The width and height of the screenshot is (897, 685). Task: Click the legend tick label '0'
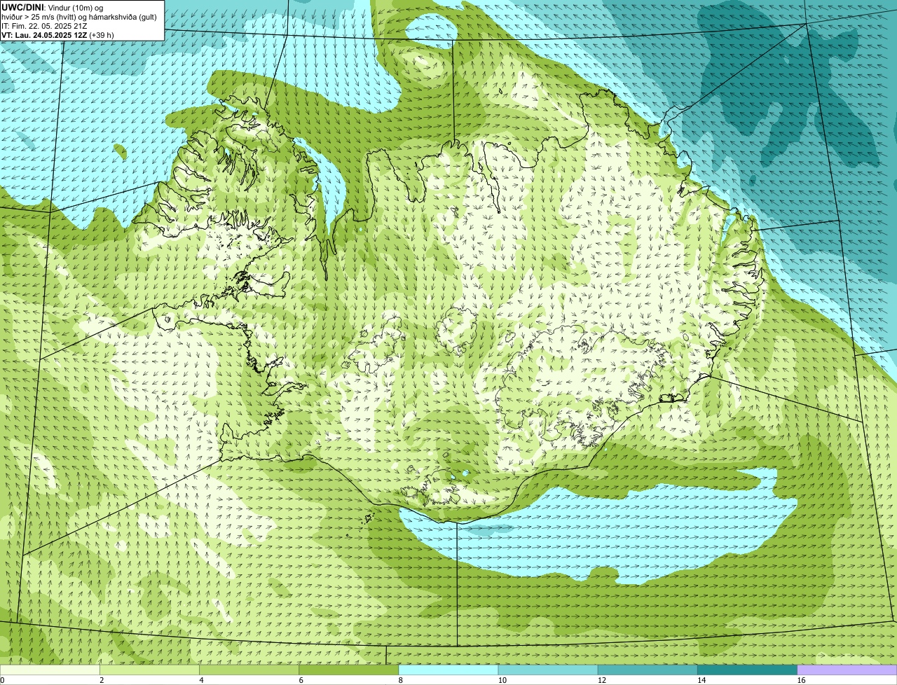(x=2, y=680)
